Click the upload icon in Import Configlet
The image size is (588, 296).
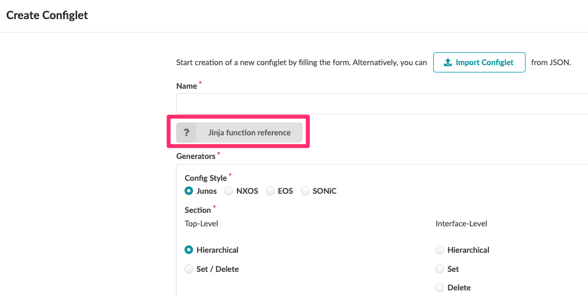point(448,62)
